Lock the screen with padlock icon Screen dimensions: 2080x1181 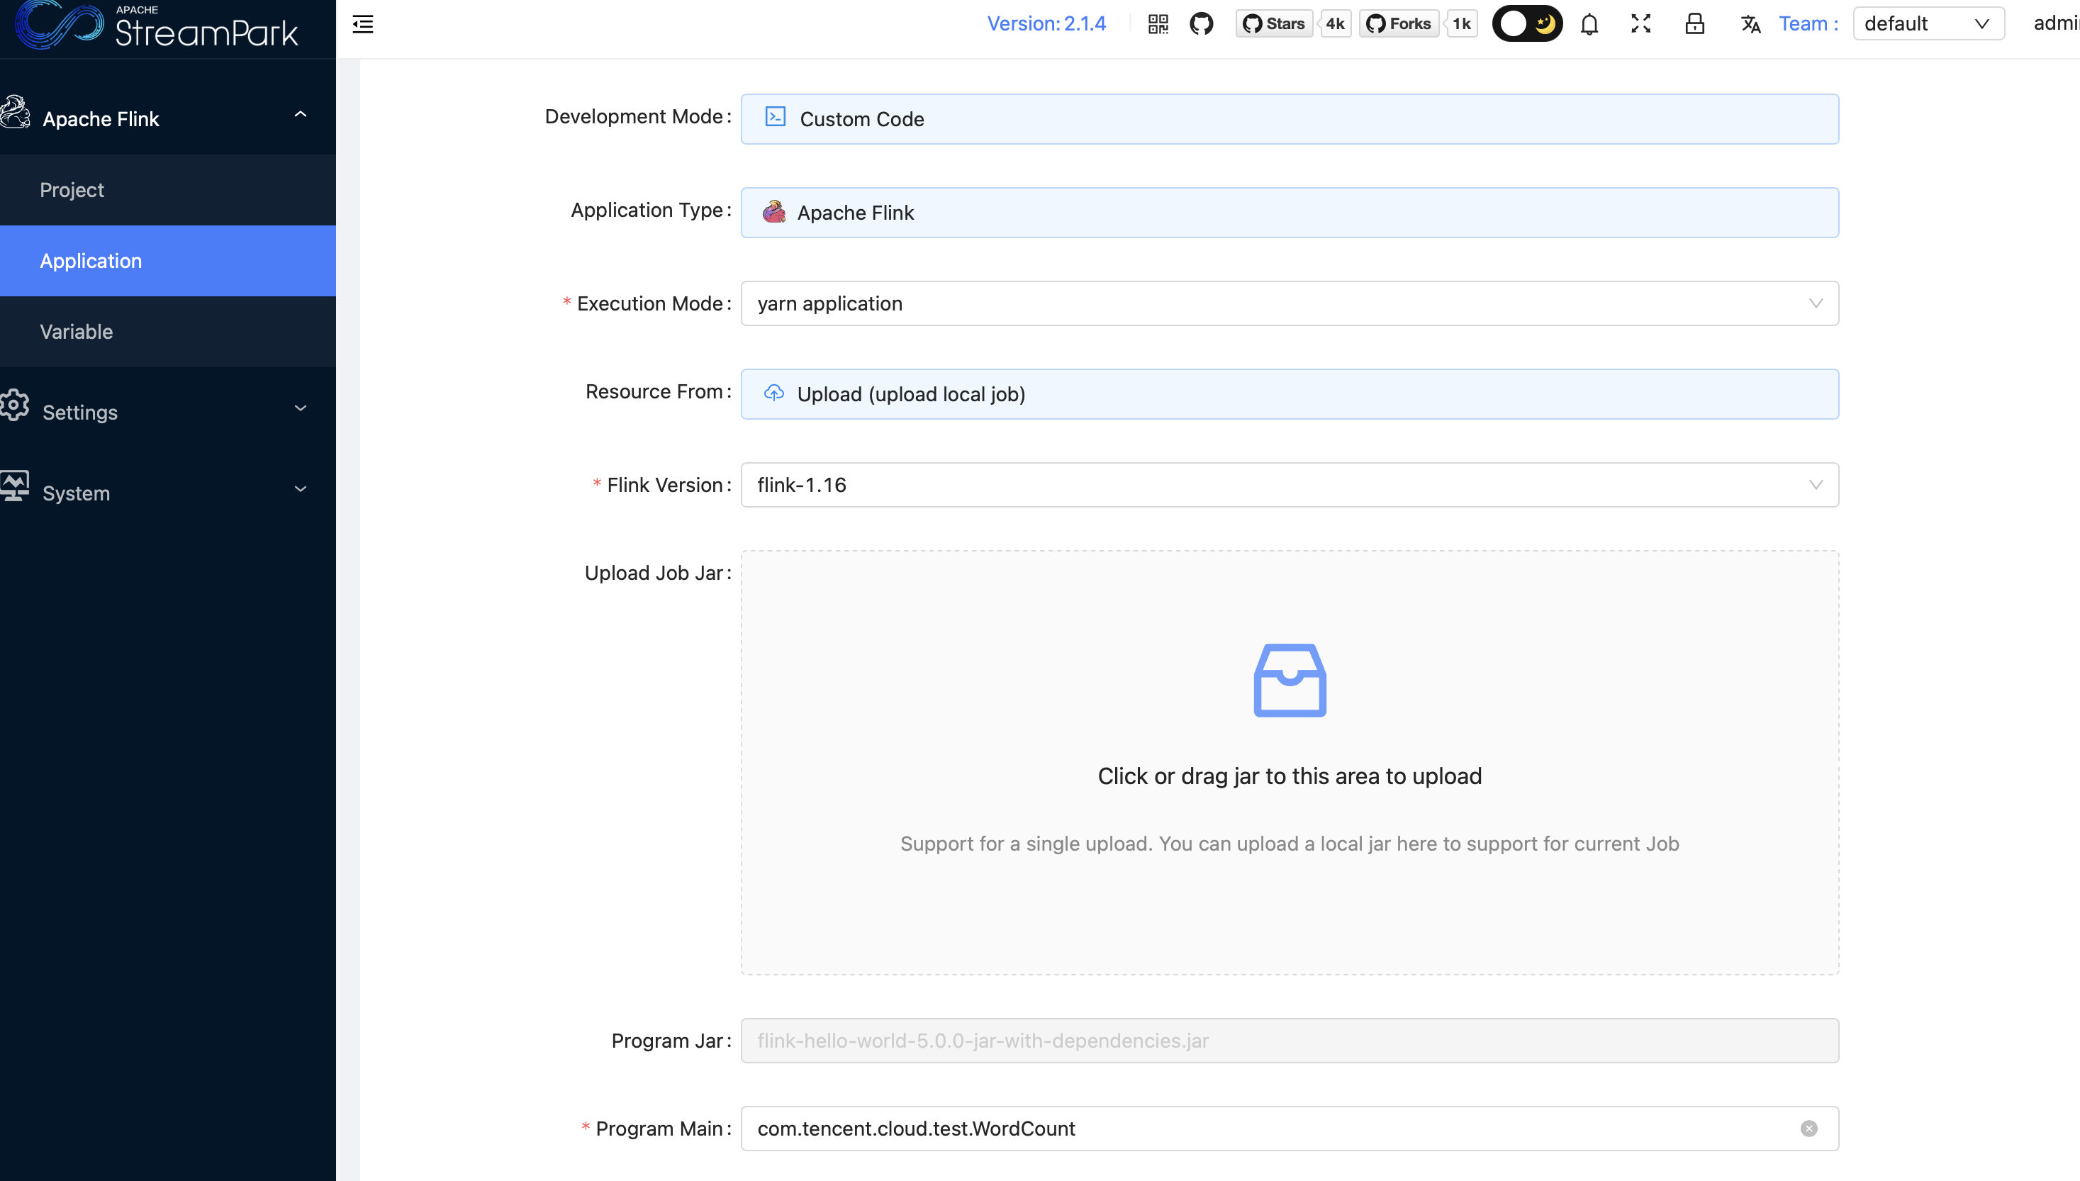pyautogui.click(x=1694, y=23)
